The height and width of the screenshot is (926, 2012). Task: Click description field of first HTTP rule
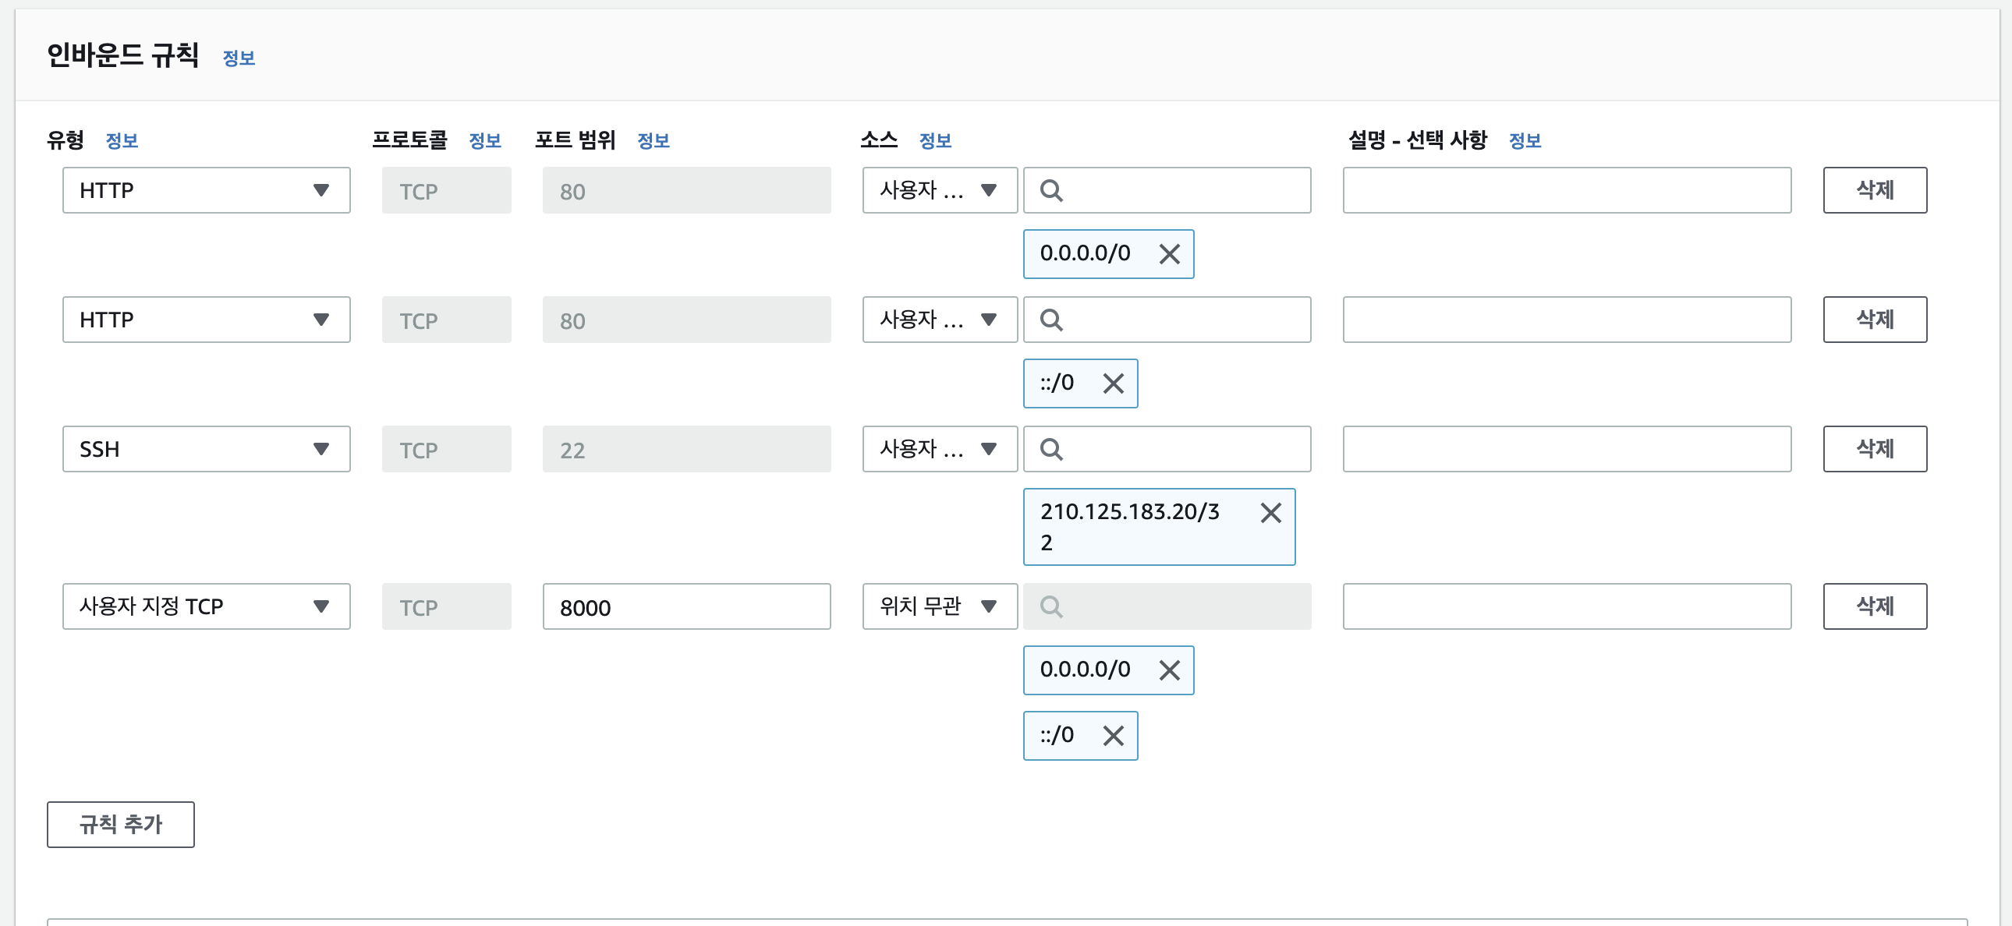pos(1566,189)
